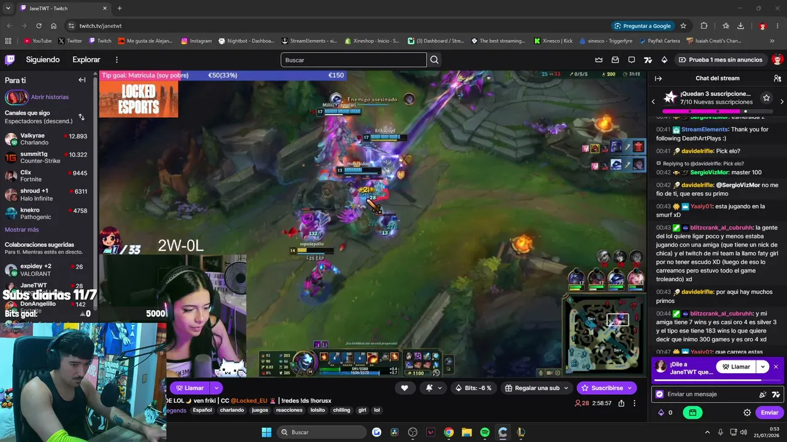Open the whispers speech bubble icon
Screen dimensions: 787x442
click(631, 60)
